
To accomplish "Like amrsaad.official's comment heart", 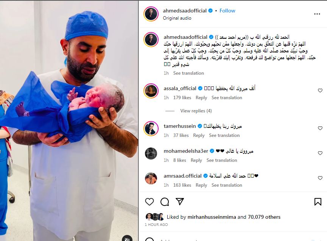I will (x=320, y=178).
